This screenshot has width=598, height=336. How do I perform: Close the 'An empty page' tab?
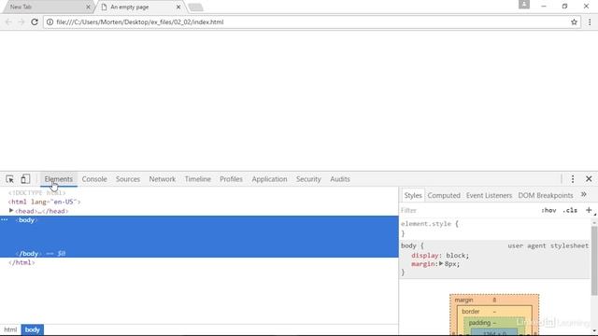click(x=178, y=7)
